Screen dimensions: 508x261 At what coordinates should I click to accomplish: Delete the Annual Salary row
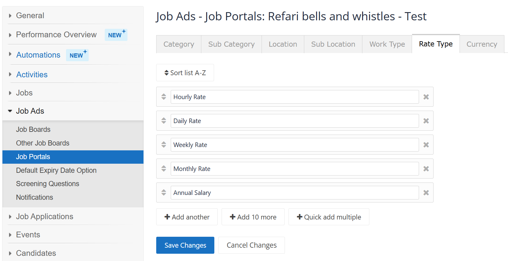426,193
